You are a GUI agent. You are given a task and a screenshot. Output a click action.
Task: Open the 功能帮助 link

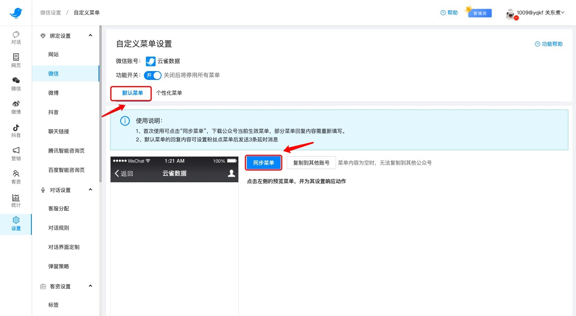click(x=549, y=44)
